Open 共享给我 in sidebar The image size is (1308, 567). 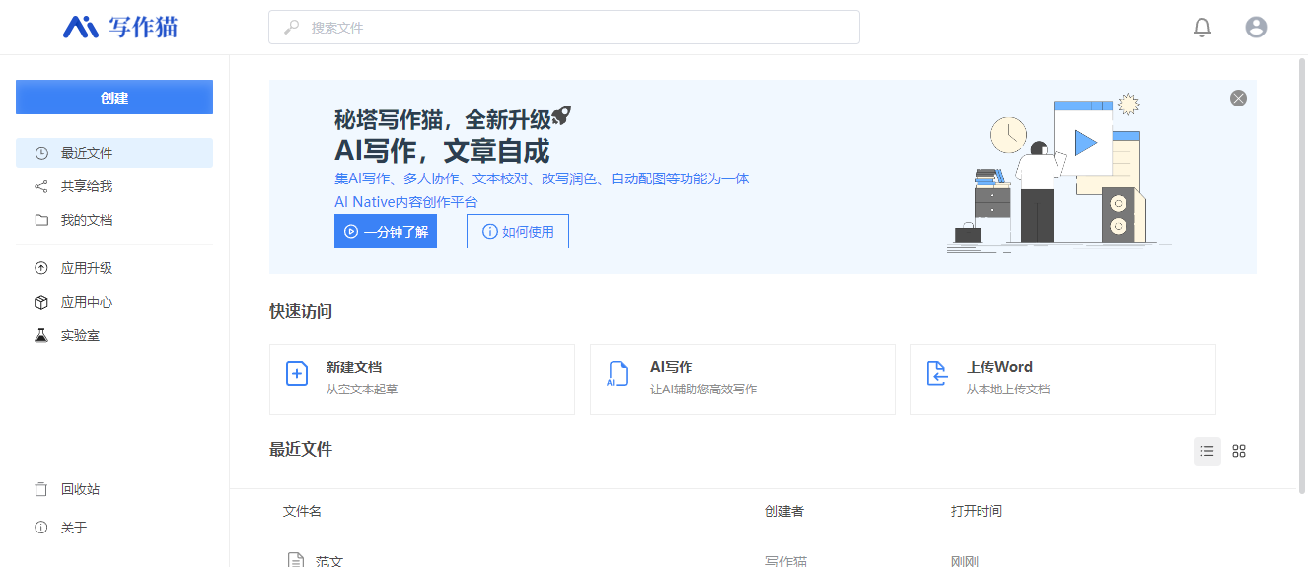[x=114, y=186]
